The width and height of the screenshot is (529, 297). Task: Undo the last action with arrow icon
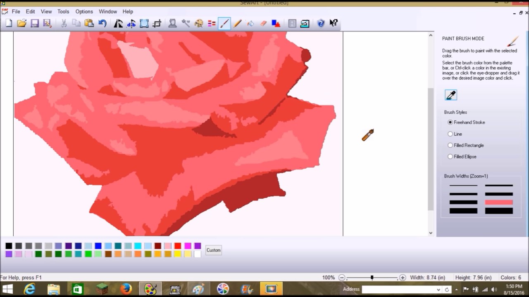102,24
